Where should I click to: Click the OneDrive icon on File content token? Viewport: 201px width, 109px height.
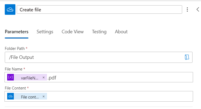(x=10, y=96)
